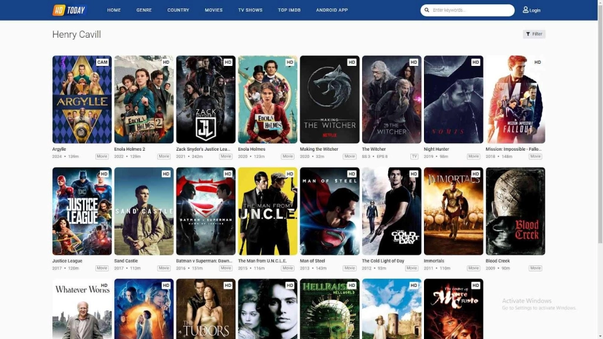Click the Immortals title link
This screenshot has width=603, height=339.
[434, 261]
